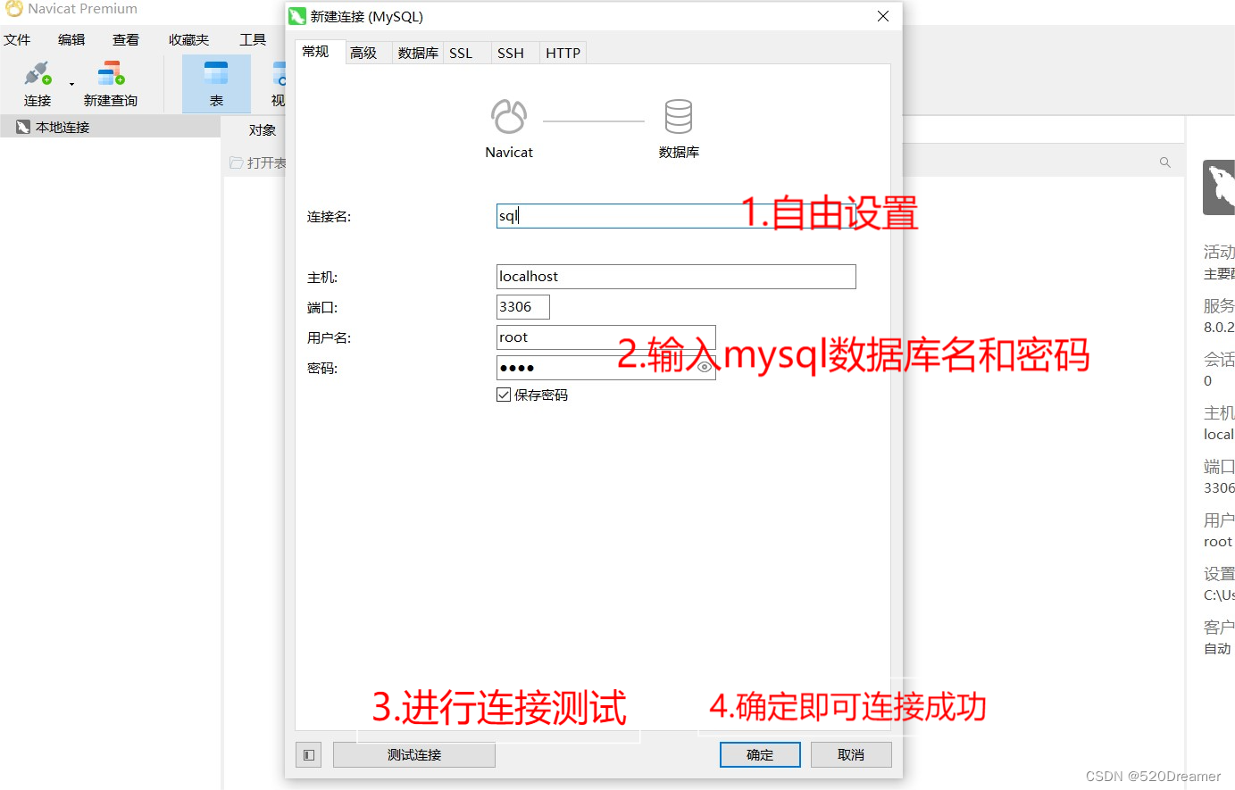
Task: Click the 打开表 button in main window
Action: pyautogui.click(x=258, y=162)
